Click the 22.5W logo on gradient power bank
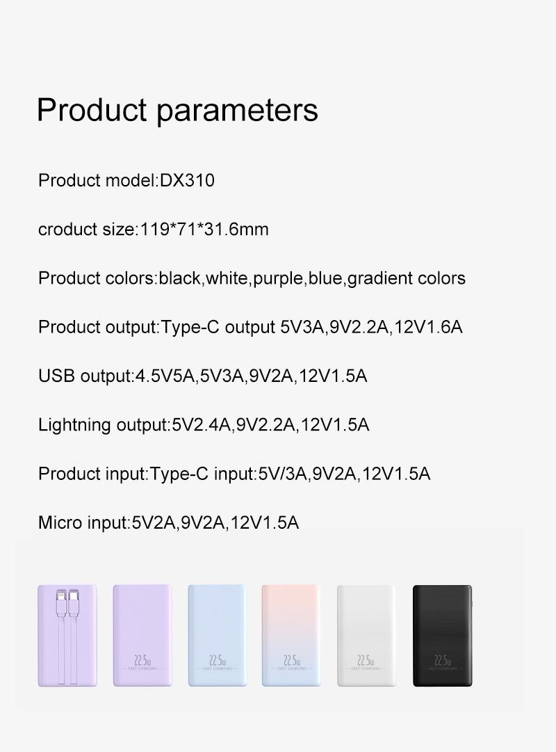The width and height of the screenshot is (556, 752). tap(291, 661)
